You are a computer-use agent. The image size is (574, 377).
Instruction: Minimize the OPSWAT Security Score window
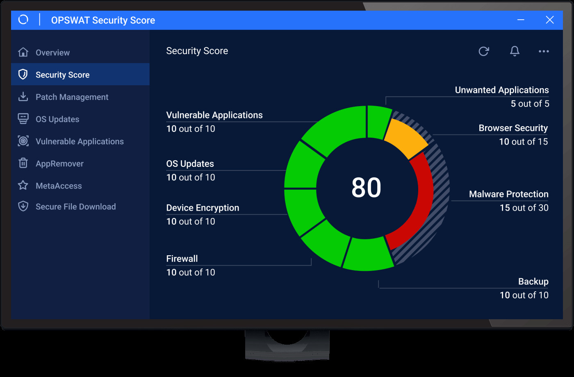pyautogui.click(x=521, y=20)
